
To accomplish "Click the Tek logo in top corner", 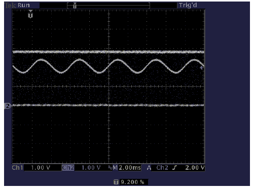I will click(x=10, y=6).
